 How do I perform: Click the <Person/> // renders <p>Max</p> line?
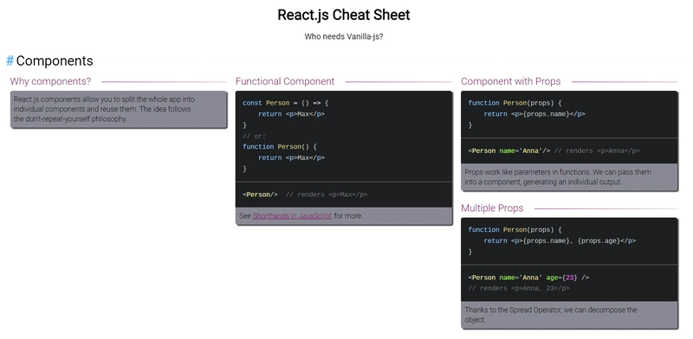point(305,195)
